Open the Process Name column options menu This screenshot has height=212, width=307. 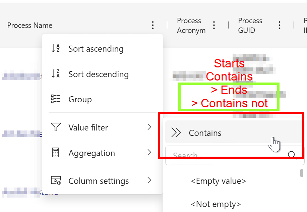click(x=153, y=25)
